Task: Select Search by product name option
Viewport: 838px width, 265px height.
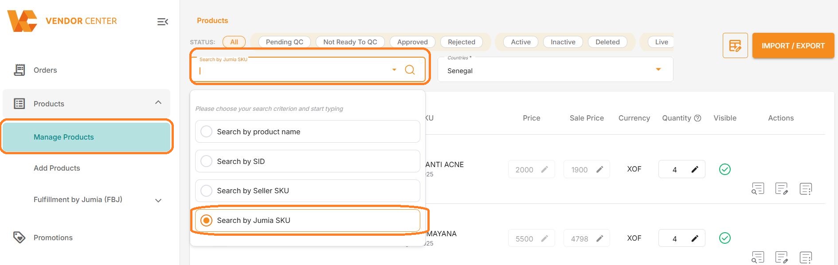Action: click(x=308, y=132)
